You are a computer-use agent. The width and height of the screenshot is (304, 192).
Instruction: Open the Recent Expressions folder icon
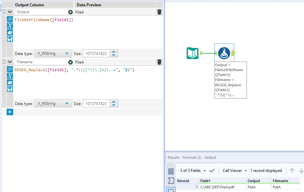(x=10, y=32)
